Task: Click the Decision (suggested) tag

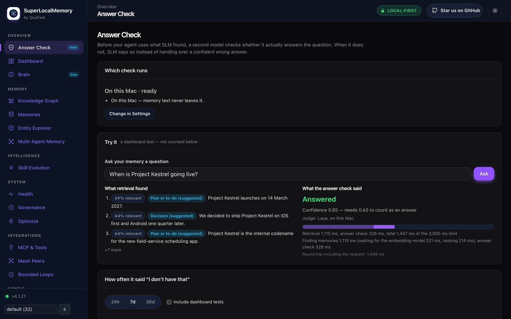Action: (172, 216)
